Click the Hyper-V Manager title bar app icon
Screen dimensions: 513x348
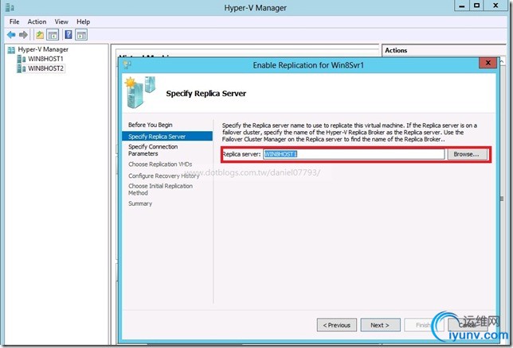point(10,7)
